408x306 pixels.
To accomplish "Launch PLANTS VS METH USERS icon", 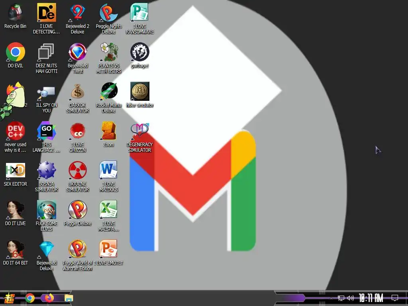I will point(109,52).
